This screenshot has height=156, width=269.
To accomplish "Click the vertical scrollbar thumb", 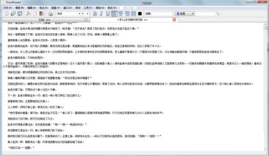I will 265,28.
